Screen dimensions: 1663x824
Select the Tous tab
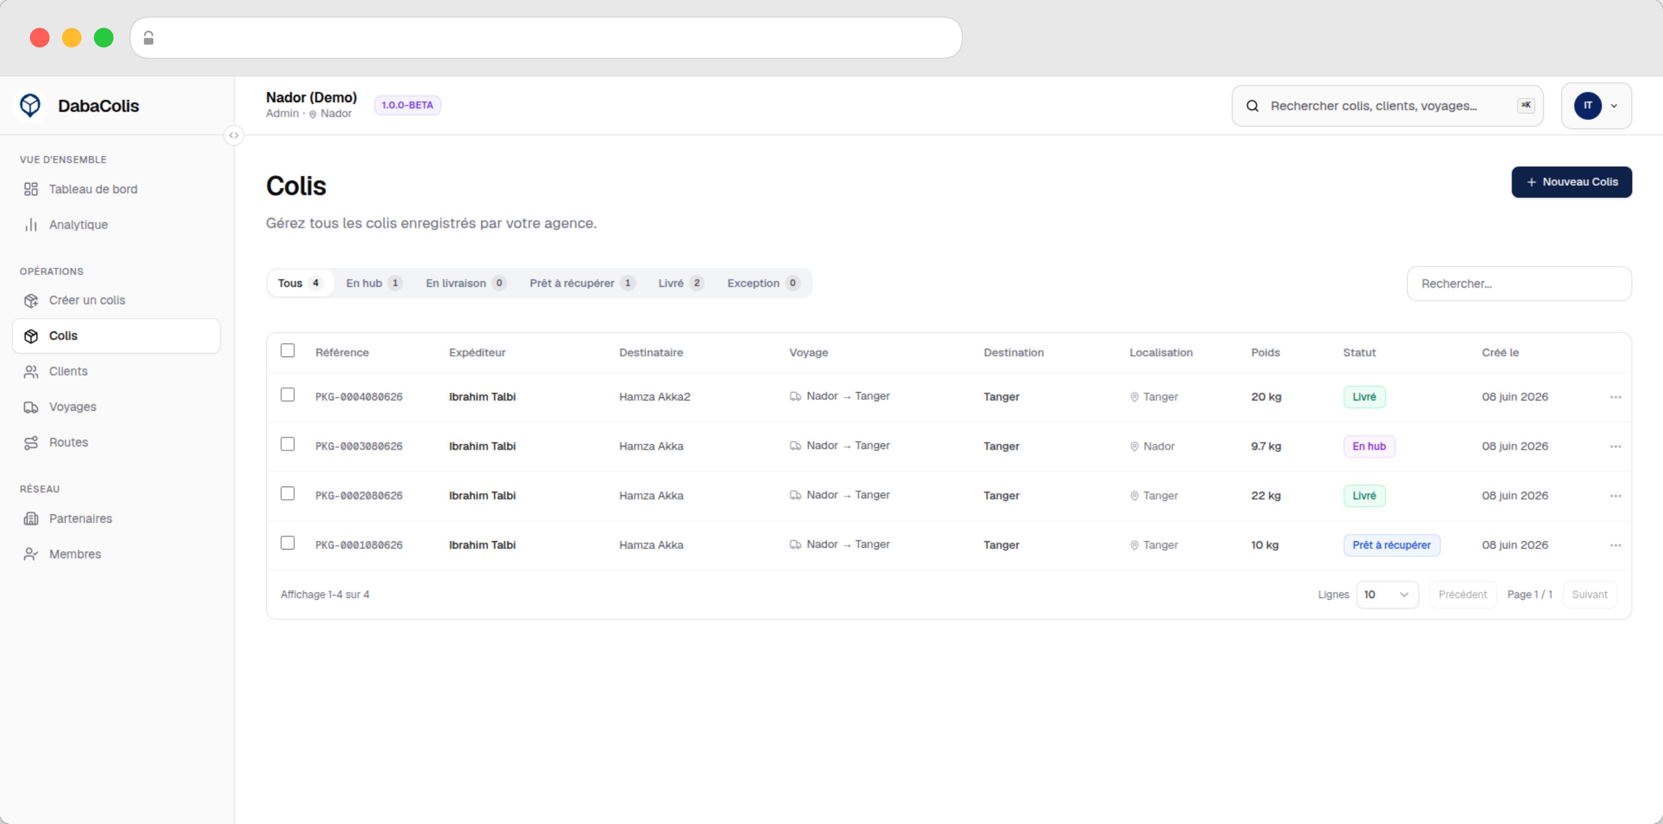(x=300, y=283)
